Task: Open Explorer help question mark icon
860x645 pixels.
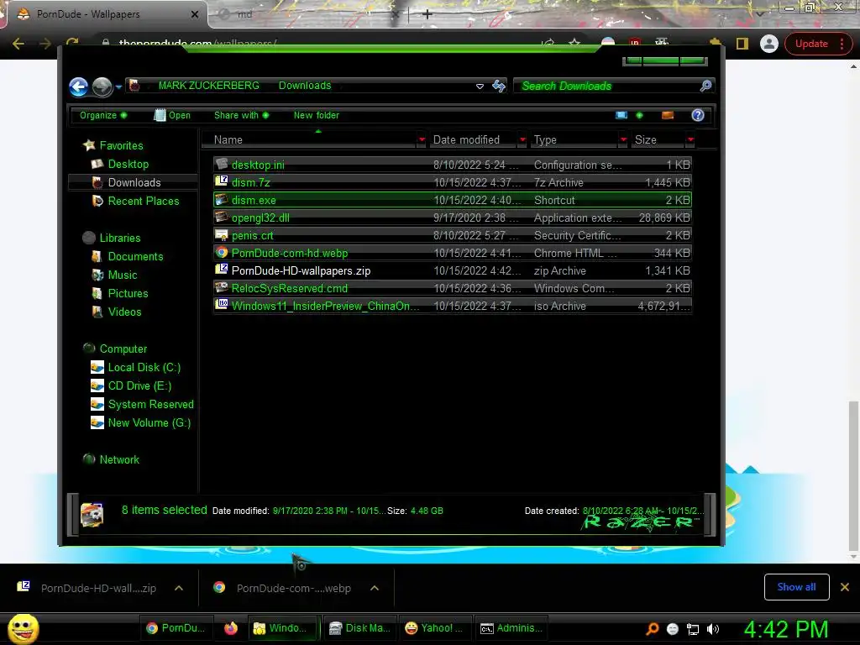Action: (x=698, y=115)
